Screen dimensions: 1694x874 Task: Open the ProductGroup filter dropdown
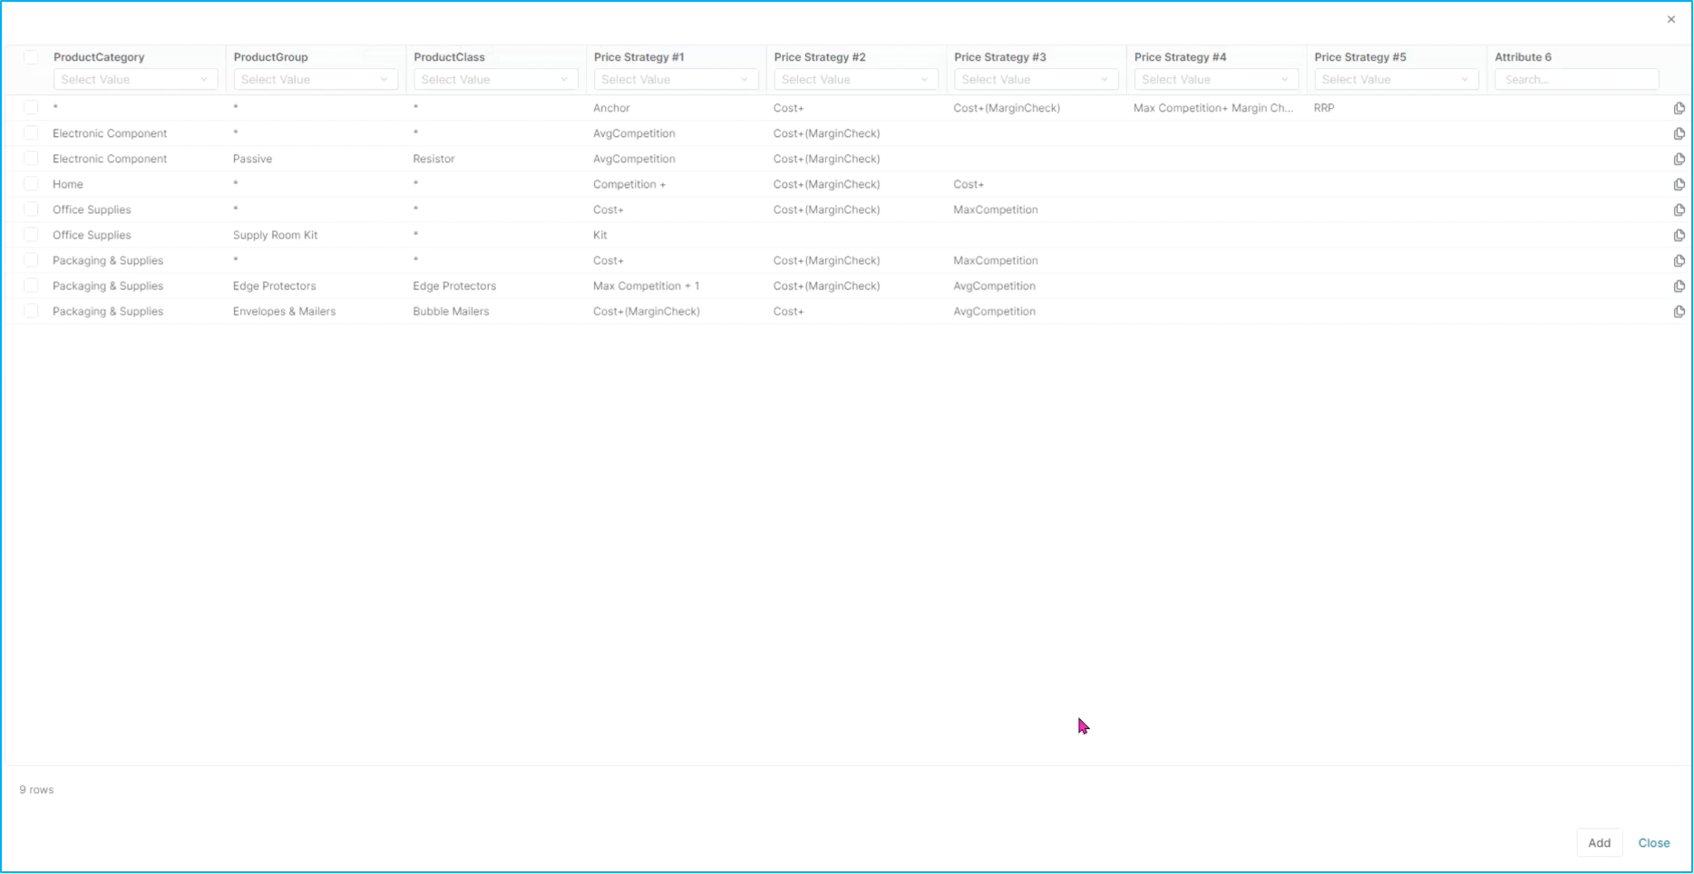(x=316, y=80)
